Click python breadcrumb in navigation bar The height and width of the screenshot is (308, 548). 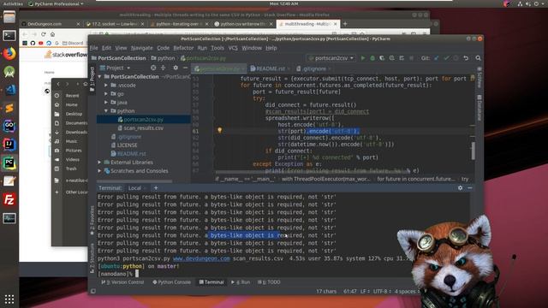163,58
